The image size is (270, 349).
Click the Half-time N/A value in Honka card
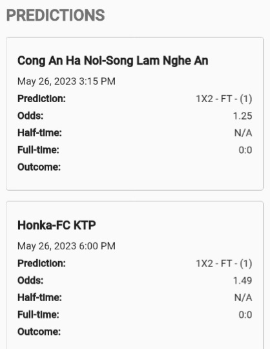click(243, 298)
